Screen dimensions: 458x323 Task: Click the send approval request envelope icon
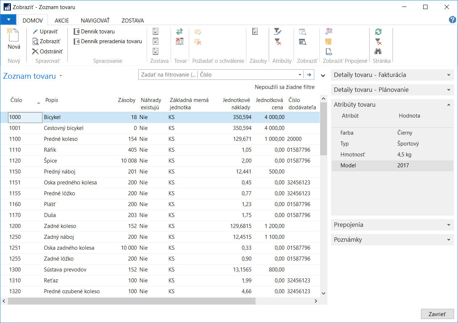point(198,32)
